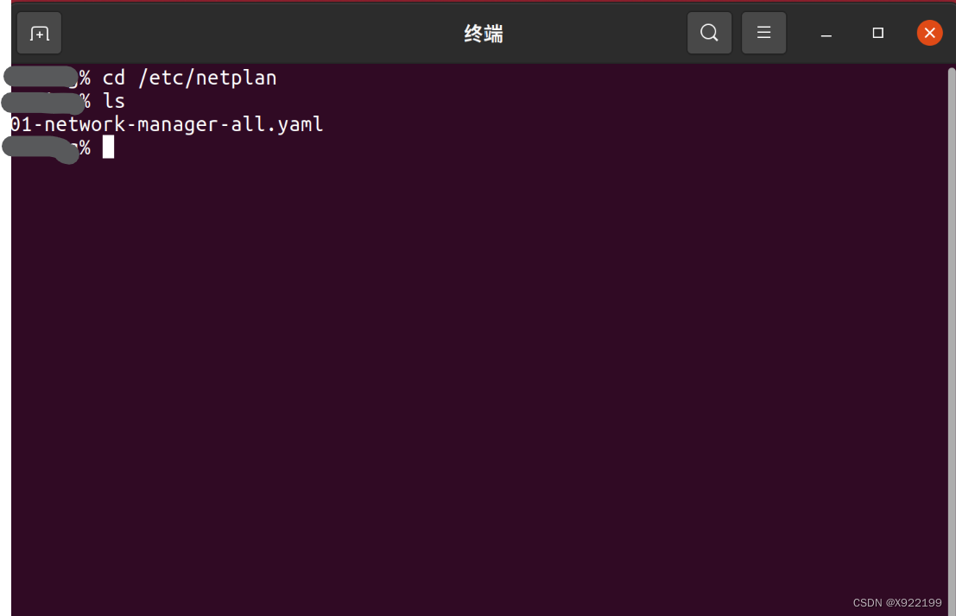The width and height of the screenshot is (956, 616).
Task: Click the three-line menu icon
Action: pos(763,32)
